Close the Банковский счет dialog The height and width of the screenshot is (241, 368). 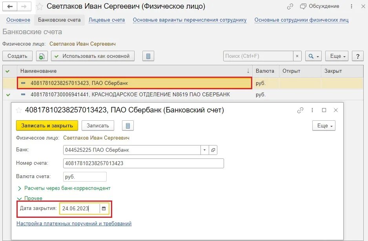click(336, 110)
